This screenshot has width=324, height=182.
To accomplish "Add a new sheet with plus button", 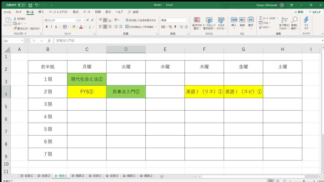I will pyautogui.click(x=162, y=176).
